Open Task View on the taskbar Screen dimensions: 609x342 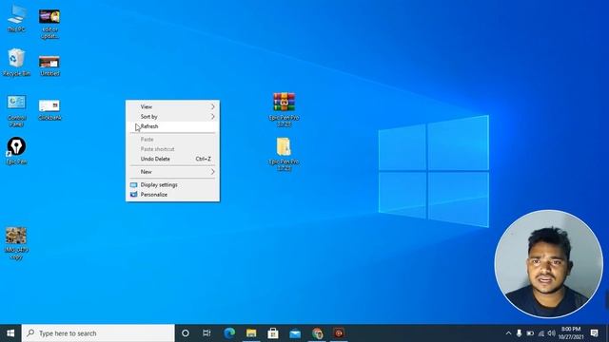(206, 333)
